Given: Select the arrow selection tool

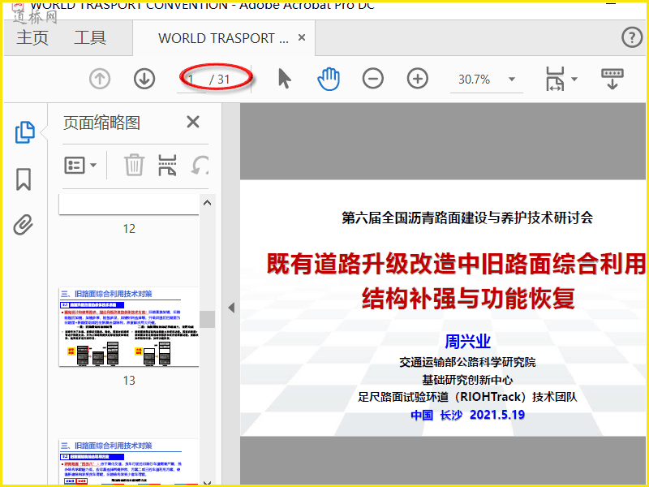Looking at the screenshot, I should tap(284, 78).
